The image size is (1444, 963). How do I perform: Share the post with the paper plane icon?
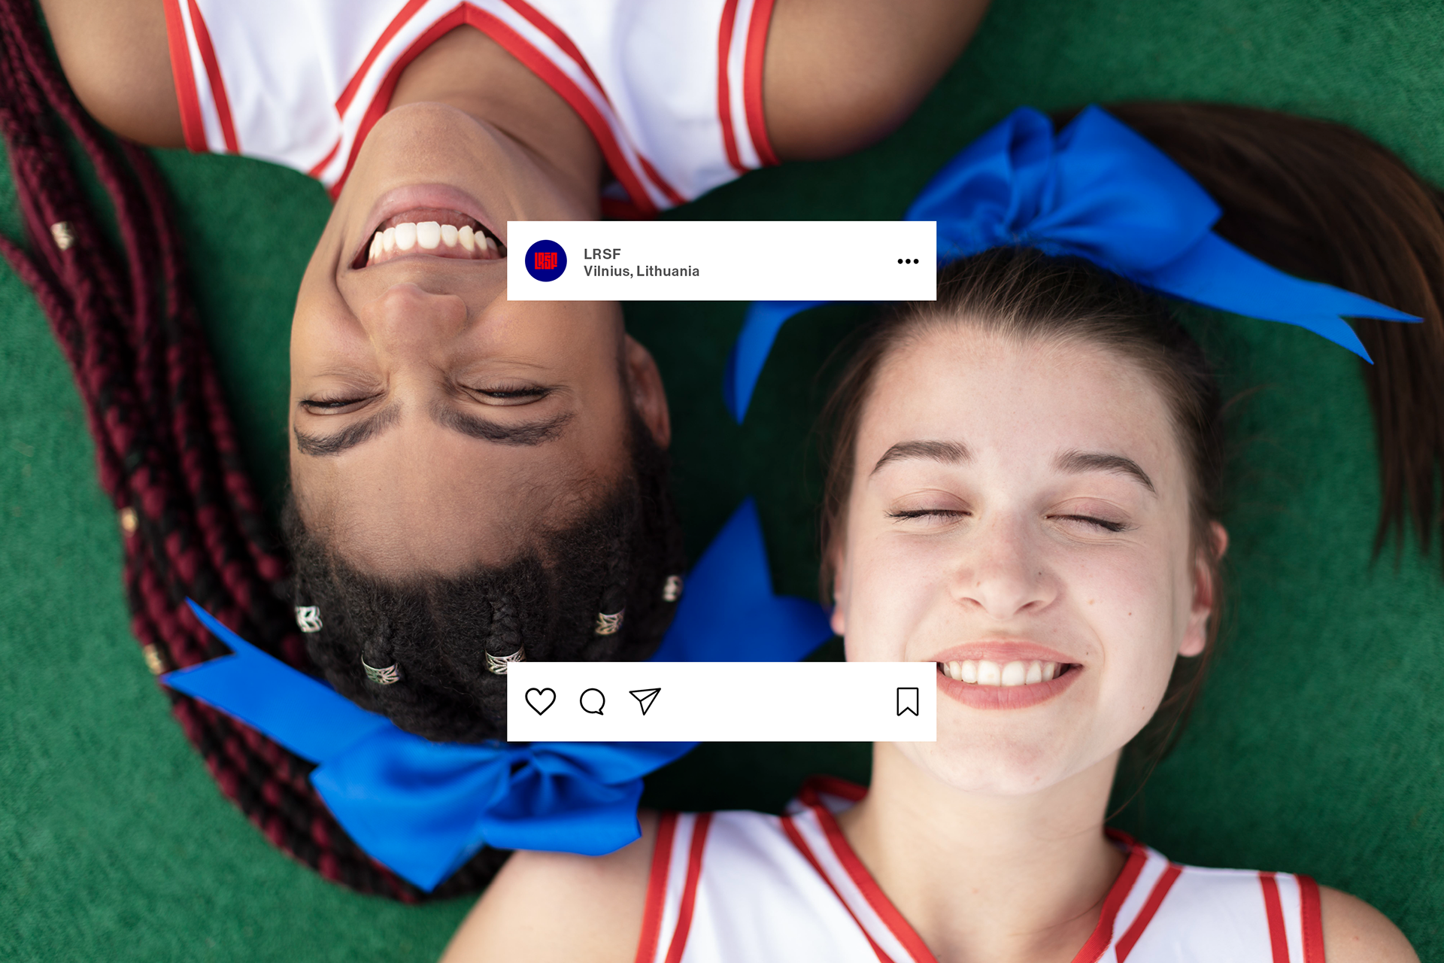(645, 701)
